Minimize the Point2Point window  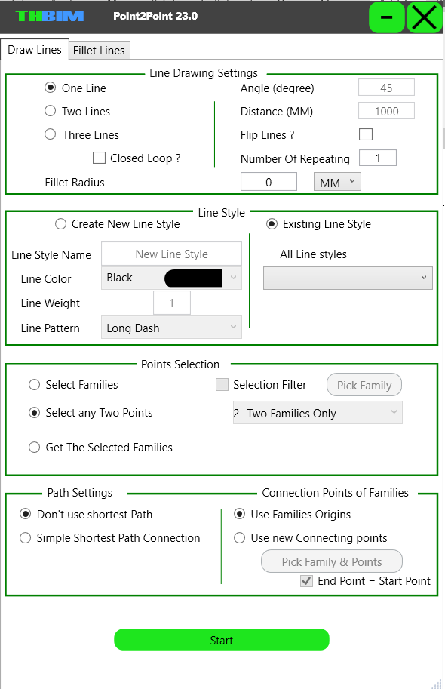point(387,17)
